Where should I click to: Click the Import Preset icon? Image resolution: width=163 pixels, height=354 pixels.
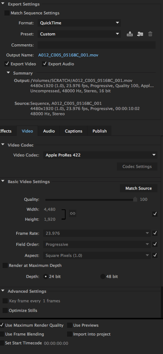pos(140,34)
